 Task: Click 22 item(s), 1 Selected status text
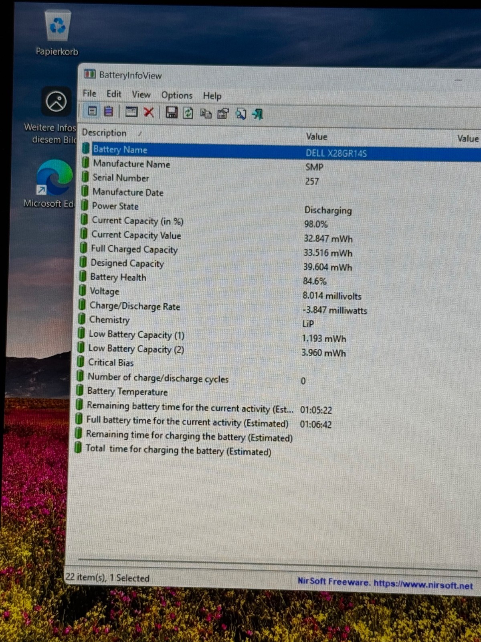point(107,578)
